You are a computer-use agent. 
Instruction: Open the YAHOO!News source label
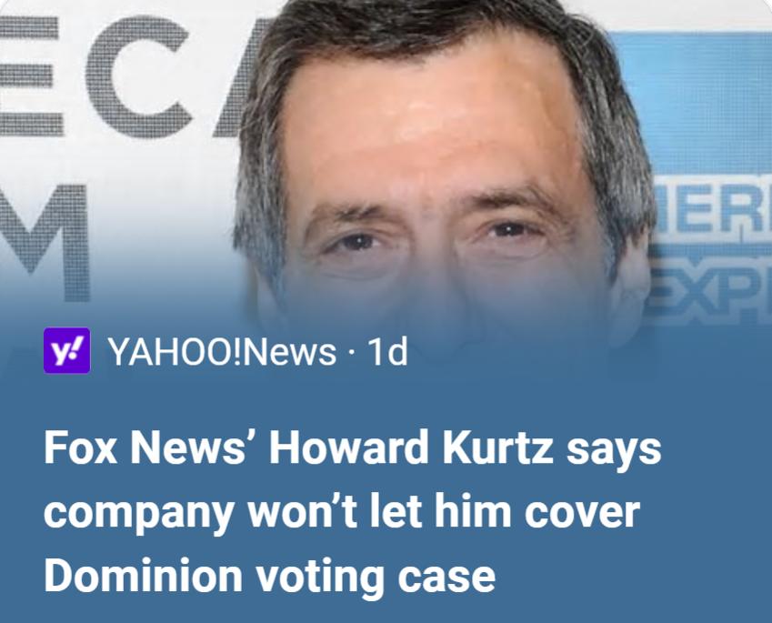coord(222,351)
